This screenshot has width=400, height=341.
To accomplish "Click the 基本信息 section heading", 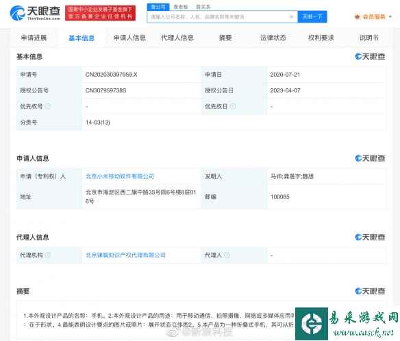I will click(29, 57).
